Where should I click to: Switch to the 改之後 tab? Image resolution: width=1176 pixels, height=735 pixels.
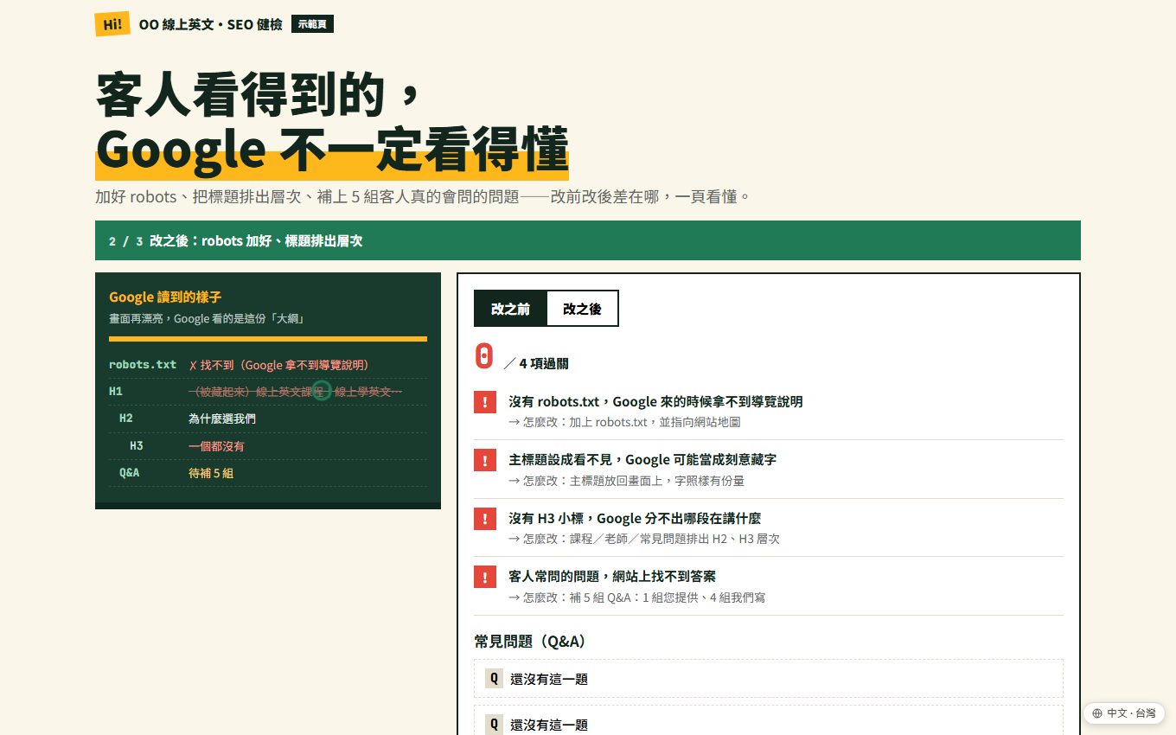click(582, 309)
